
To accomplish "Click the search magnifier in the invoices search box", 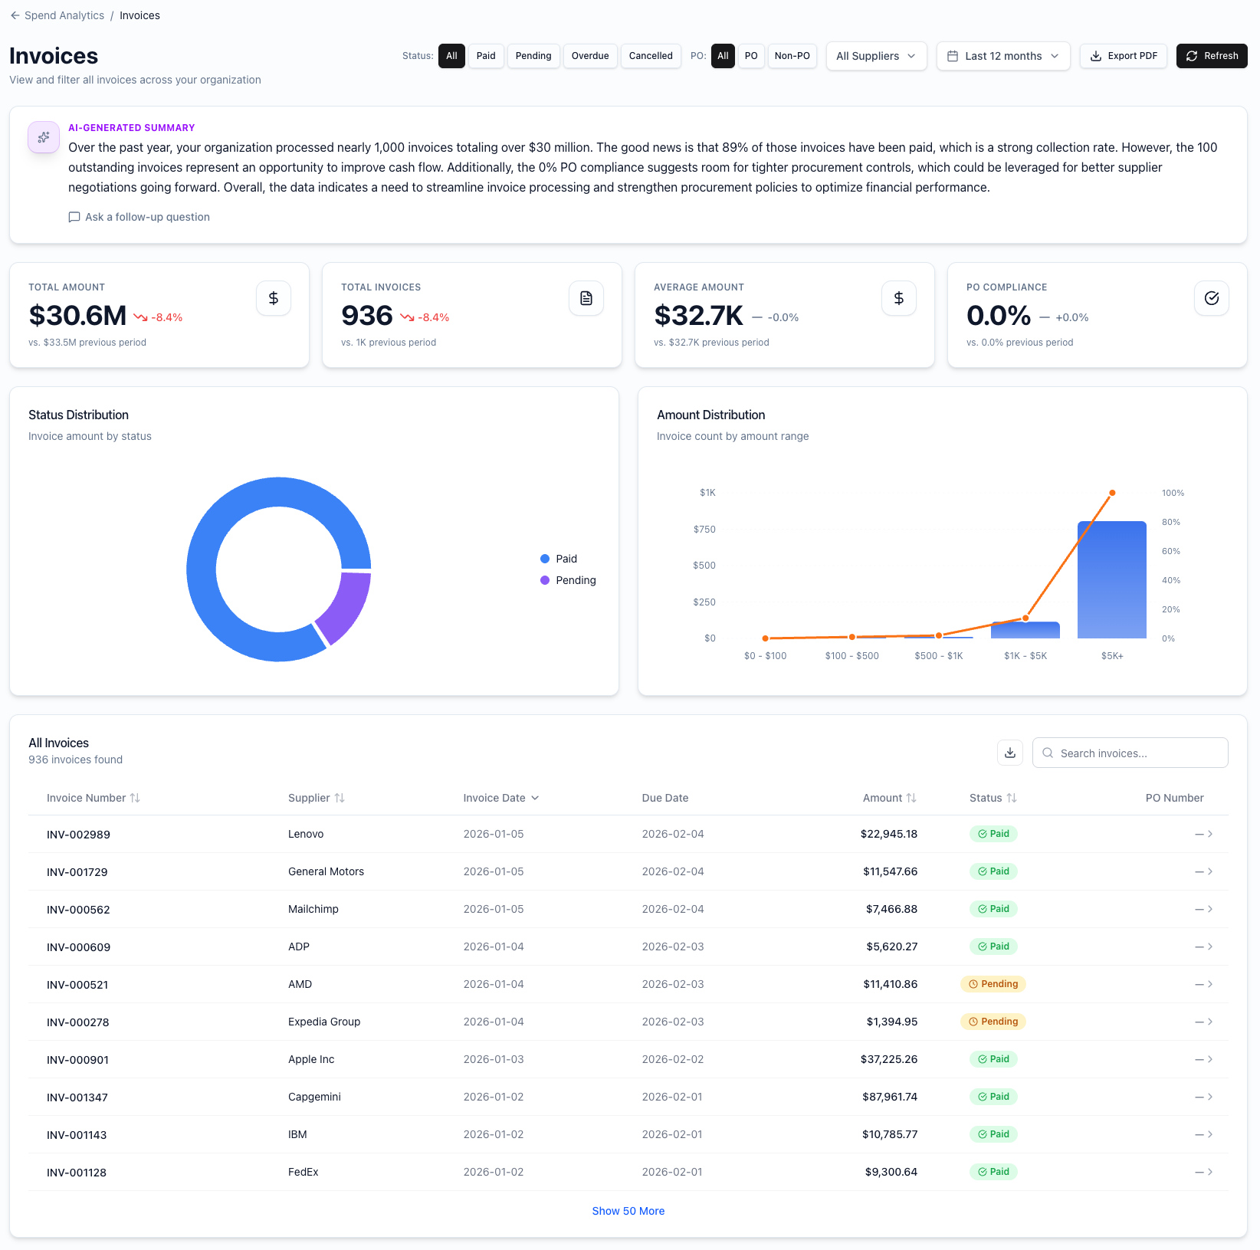I will pos(1047,753).
